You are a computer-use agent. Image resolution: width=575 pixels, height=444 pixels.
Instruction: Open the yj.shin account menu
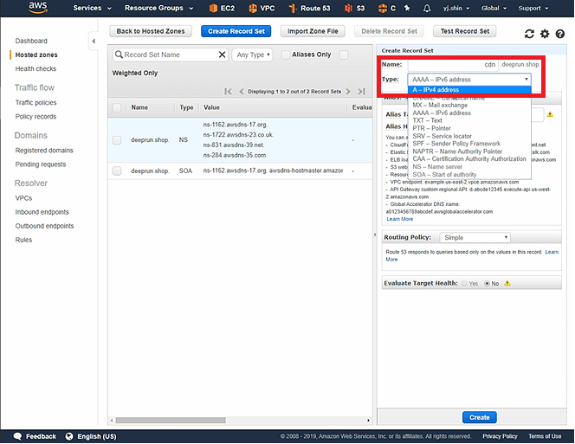point(456,8)
